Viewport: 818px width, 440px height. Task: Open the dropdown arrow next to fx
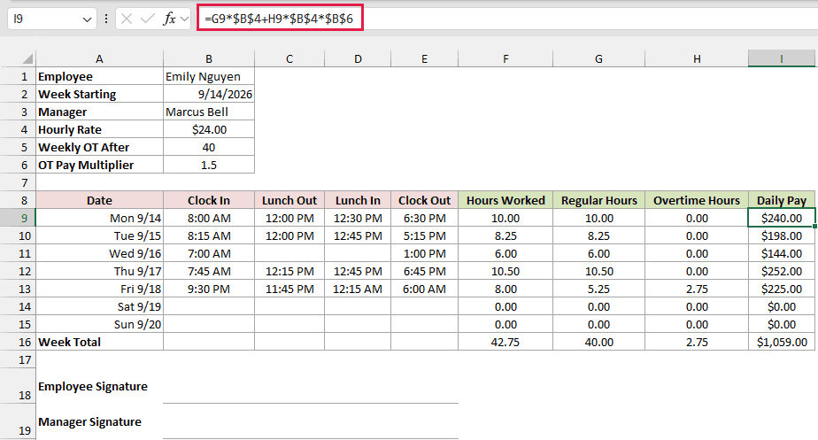click(x=184, y=19)
